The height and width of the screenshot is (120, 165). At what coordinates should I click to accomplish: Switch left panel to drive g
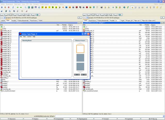[20, 15]
